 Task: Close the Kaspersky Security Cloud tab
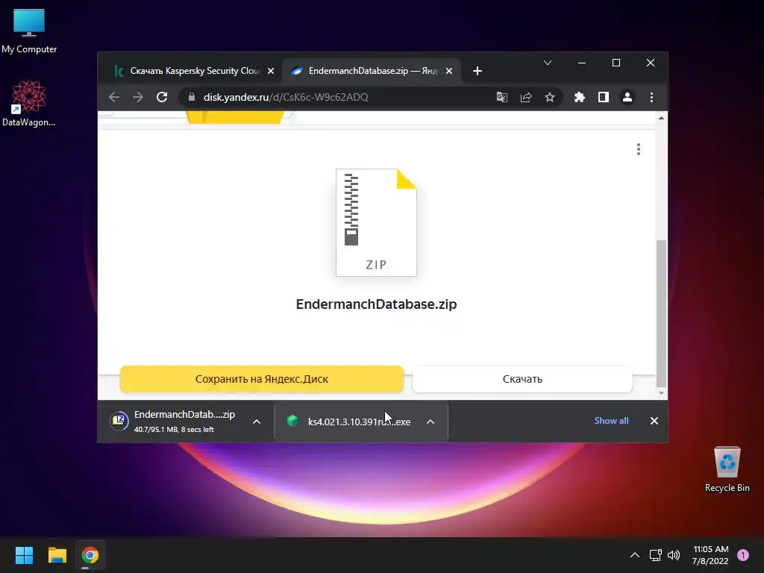click(x=271, y=71)
